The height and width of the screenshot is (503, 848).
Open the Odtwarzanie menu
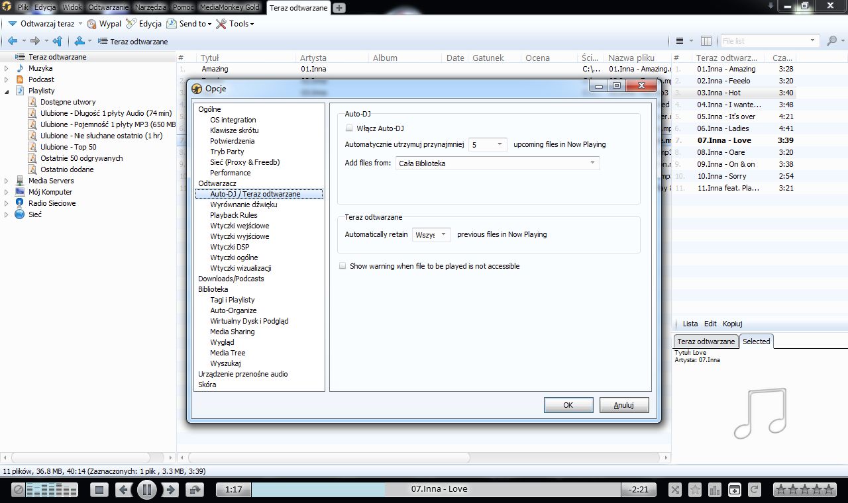coord(108,7)
